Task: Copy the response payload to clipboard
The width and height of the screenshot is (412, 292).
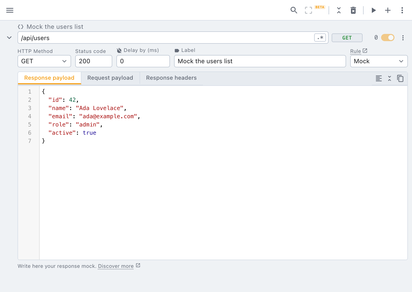Action: click(x=400, y=78)
